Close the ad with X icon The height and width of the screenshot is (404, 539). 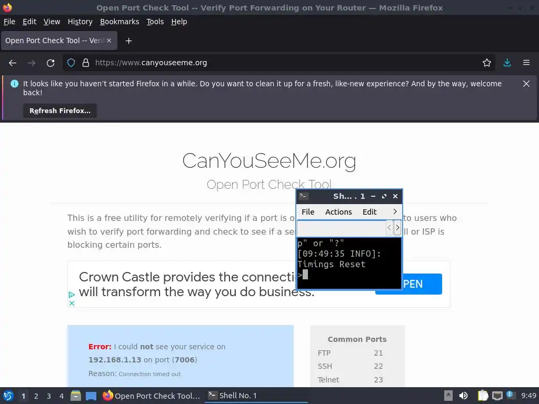[x=72, y=304]
